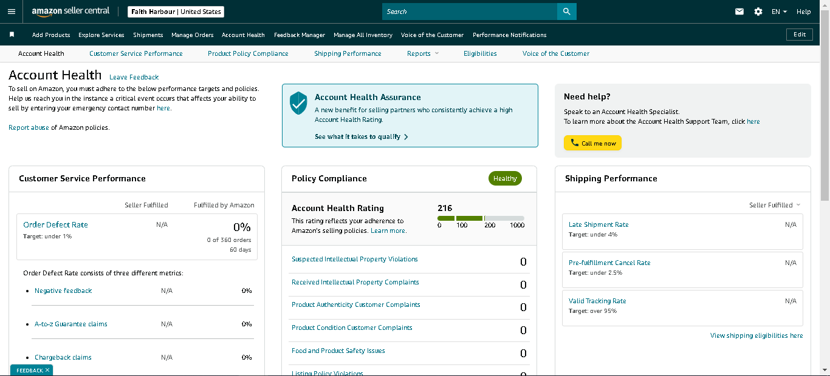Open the Order Defect Rate link
The image size is (830, 376).
point(55,224)
